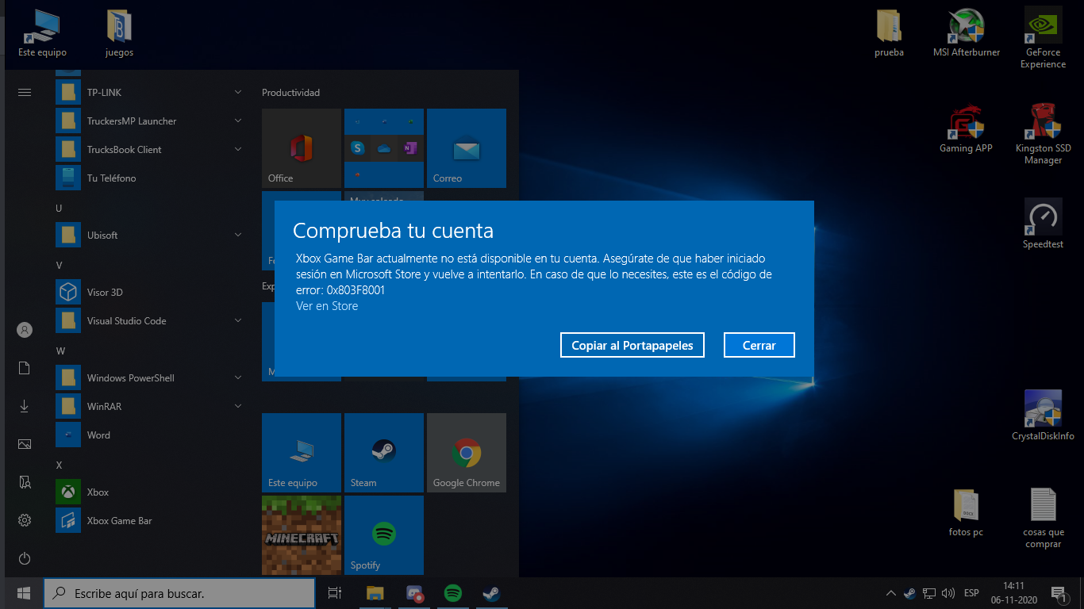The width and height of the screenshot is (1084, 609).
Task: Open user account icon in Start sidebar
Action: [25, 330]
